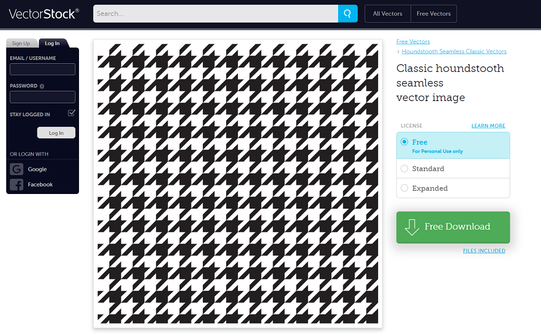Click the Facebook logo icon
This screenshot has width=541, height=335.
point(16,185)
